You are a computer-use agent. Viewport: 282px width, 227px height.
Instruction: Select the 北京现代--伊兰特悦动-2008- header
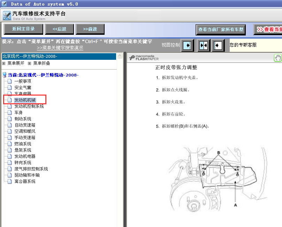coord(59,56)
